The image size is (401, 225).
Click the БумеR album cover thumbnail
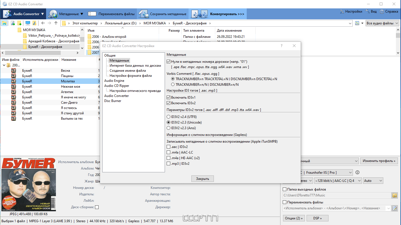(29, 184)
